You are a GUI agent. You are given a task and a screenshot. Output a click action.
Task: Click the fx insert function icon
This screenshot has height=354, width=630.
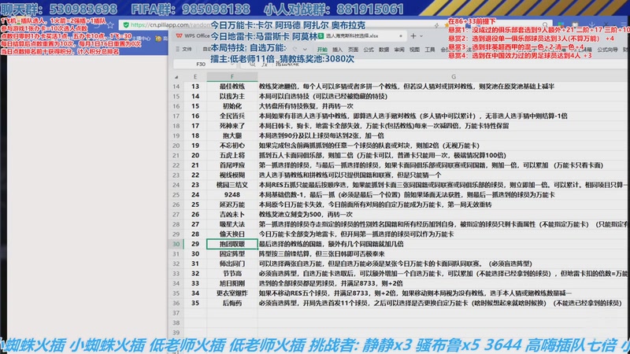point(264,64)
